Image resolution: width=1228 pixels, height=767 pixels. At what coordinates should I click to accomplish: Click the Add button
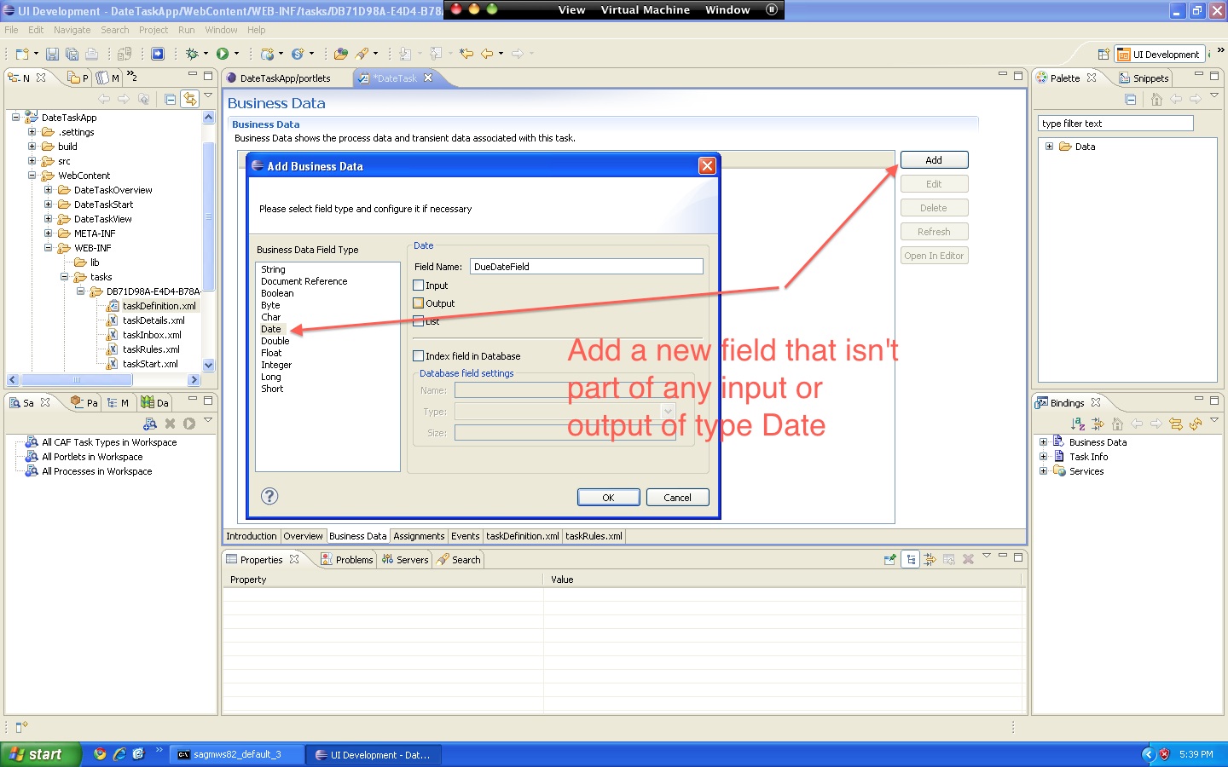coord(934,160)
